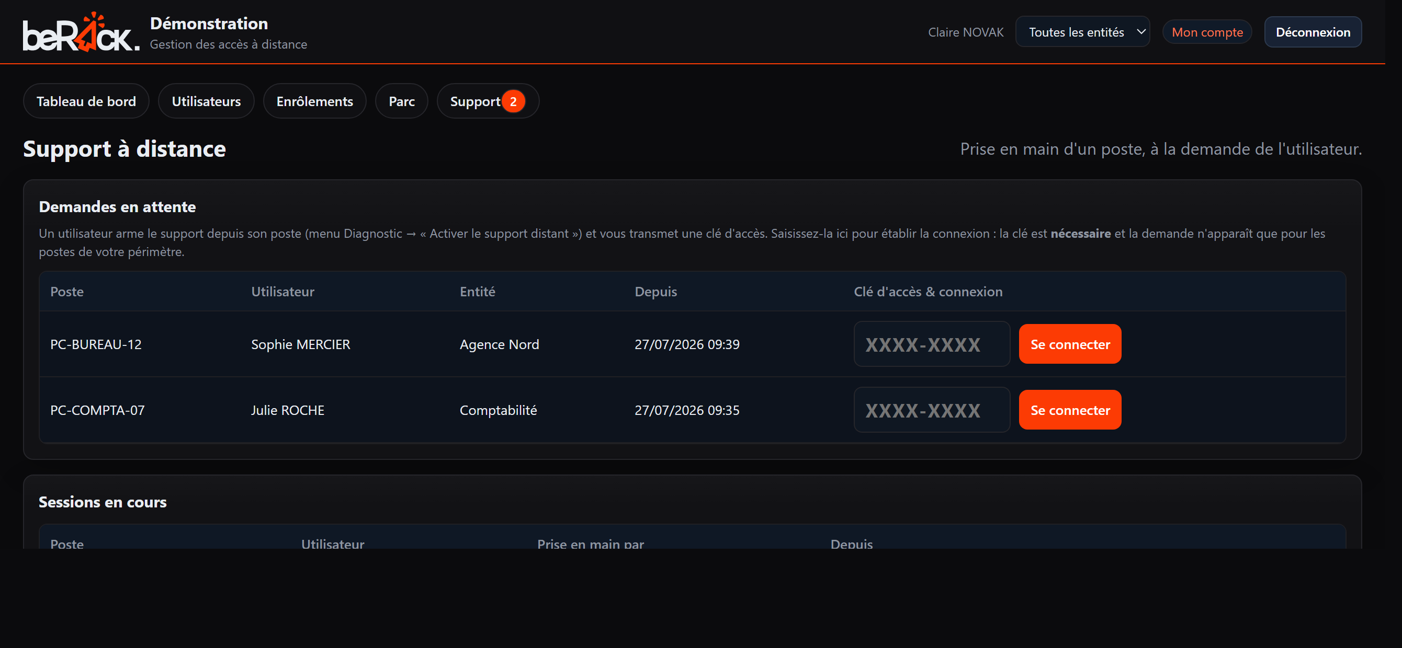Click the Support à distance page title
This screenshot has height=648, width=1402.
pos(124,148)
